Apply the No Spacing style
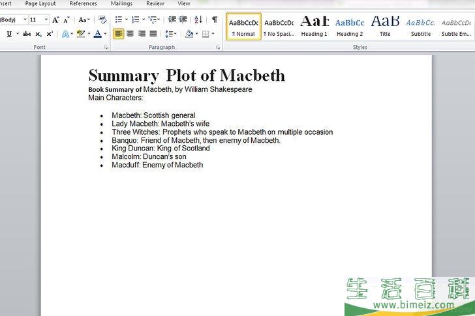This screenshot has width=475, height=316. pyautogui.click(x=279, y=27)
